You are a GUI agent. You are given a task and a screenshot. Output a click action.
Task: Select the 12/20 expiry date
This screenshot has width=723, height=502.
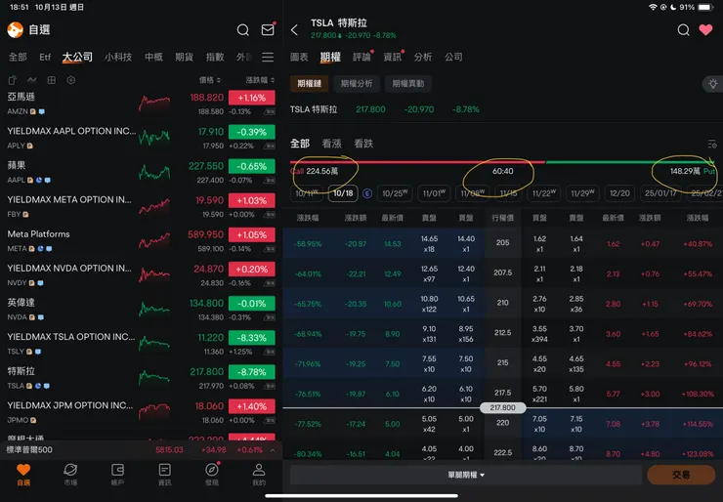[619, 193]
